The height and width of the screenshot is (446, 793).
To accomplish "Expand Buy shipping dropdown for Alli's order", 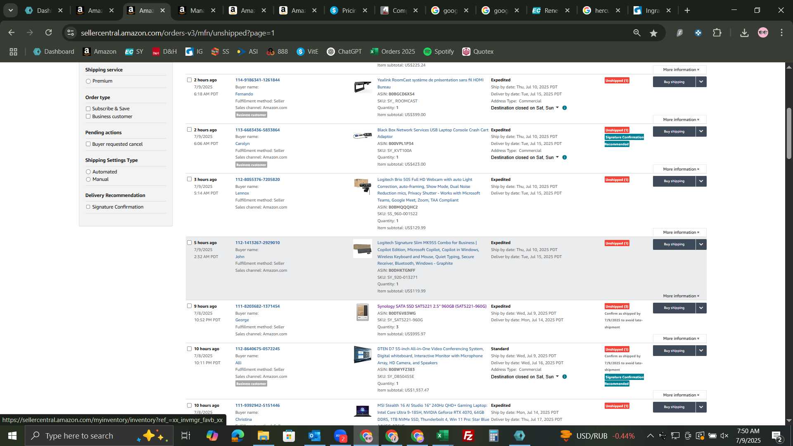I will [701, 351].
